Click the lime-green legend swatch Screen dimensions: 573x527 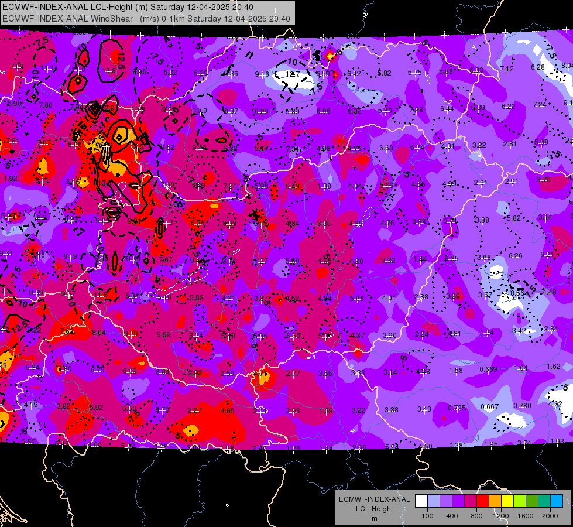point(520,501)
